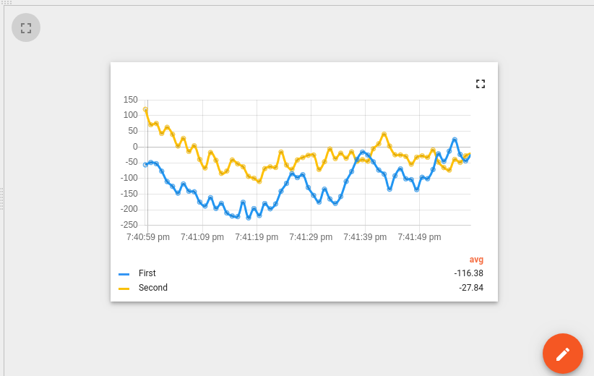Select the Second average value -27.84
Screen dimensions: 594x376
[471, 288]
